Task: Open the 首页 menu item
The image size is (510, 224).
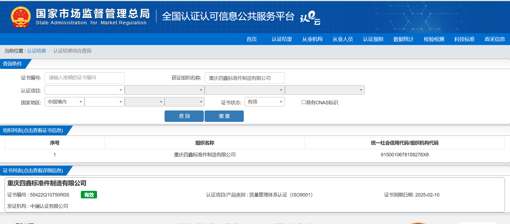Action: pos(252,39)
